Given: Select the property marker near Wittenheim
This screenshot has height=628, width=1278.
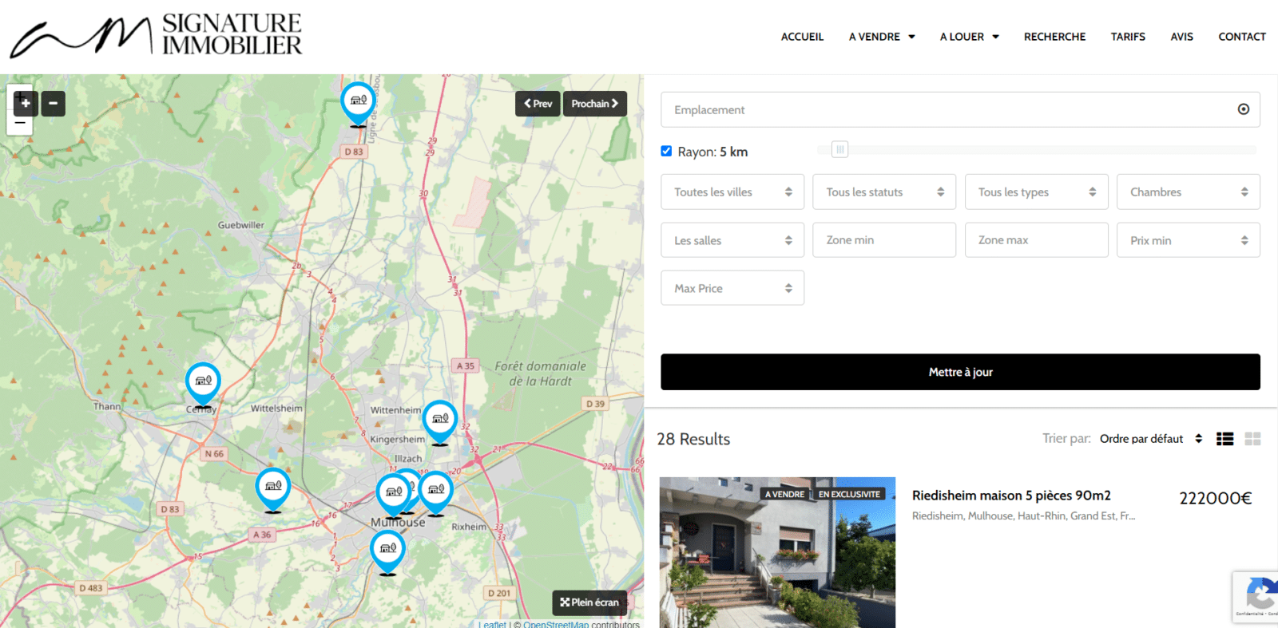Looking at the screenshot, I should 440,420.
